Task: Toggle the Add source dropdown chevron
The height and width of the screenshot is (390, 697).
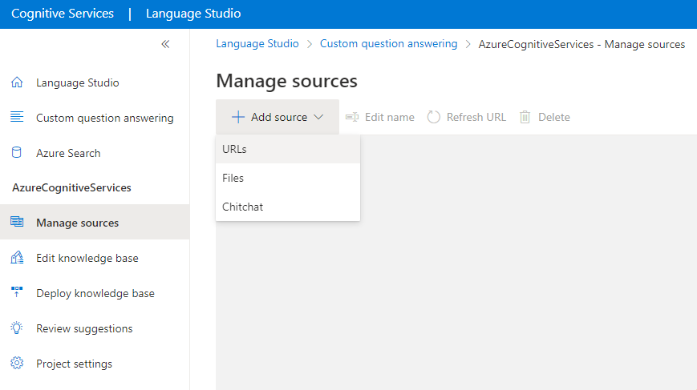Action: (318, 117)
